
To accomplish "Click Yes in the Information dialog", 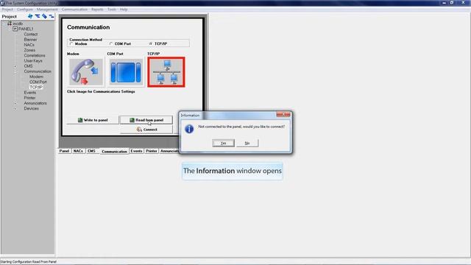I will (223, 143).
